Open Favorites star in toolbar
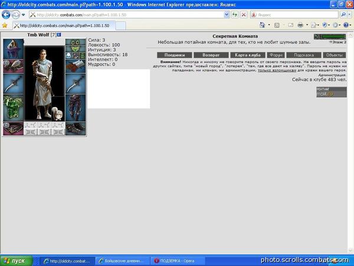 pyautogui.click(x=5, y=25)
